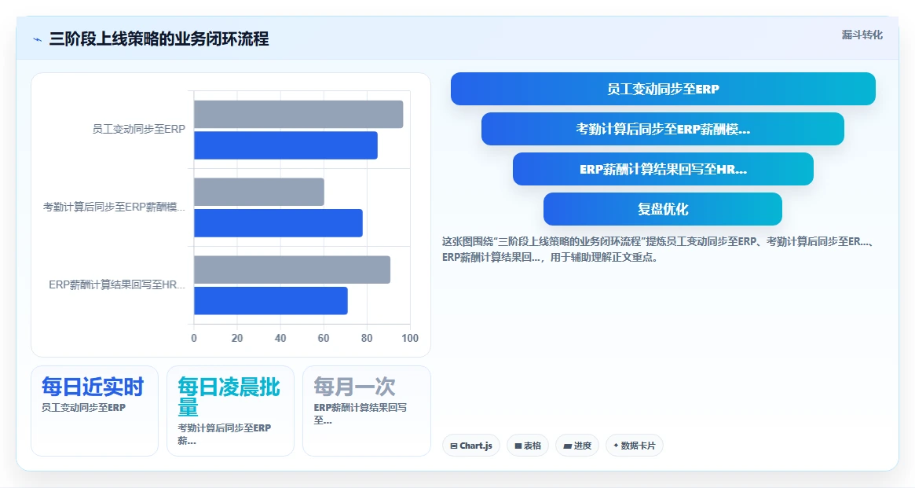
Task: Click the lightning icon beside the title
Action: [38, 40]
